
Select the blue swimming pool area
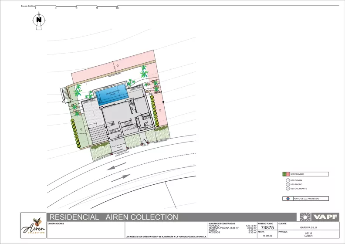[x=112, y=95]
